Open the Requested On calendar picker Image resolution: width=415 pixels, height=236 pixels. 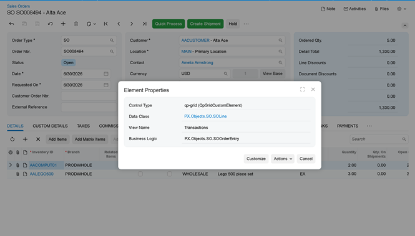pyautogui.click(x=106, y=85)
